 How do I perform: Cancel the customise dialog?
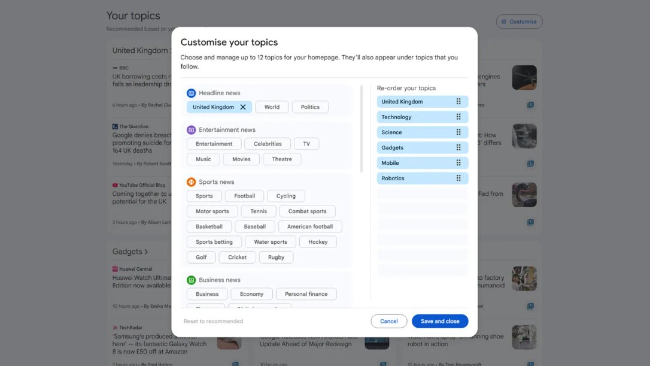pyautogui.click(x=389, y=321)
